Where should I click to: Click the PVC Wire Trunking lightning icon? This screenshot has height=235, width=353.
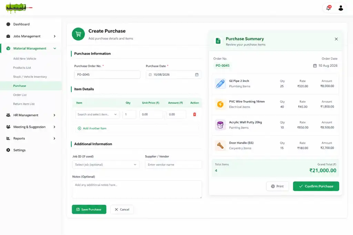220,104
